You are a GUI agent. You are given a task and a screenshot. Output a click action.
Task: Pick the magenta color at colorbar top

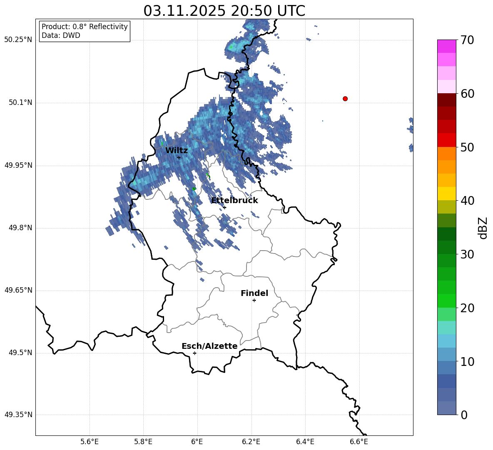[x=446, y=47]
